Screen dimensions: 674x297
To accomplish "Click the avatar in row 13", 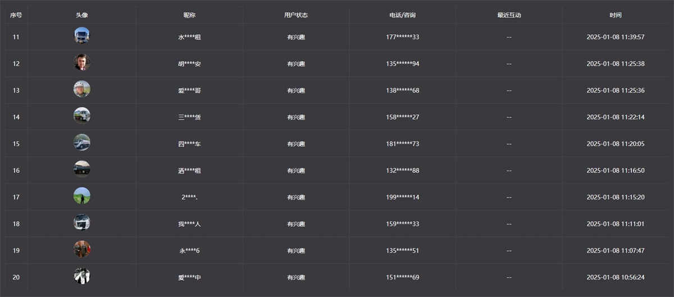I will click(x=82, y=89).
